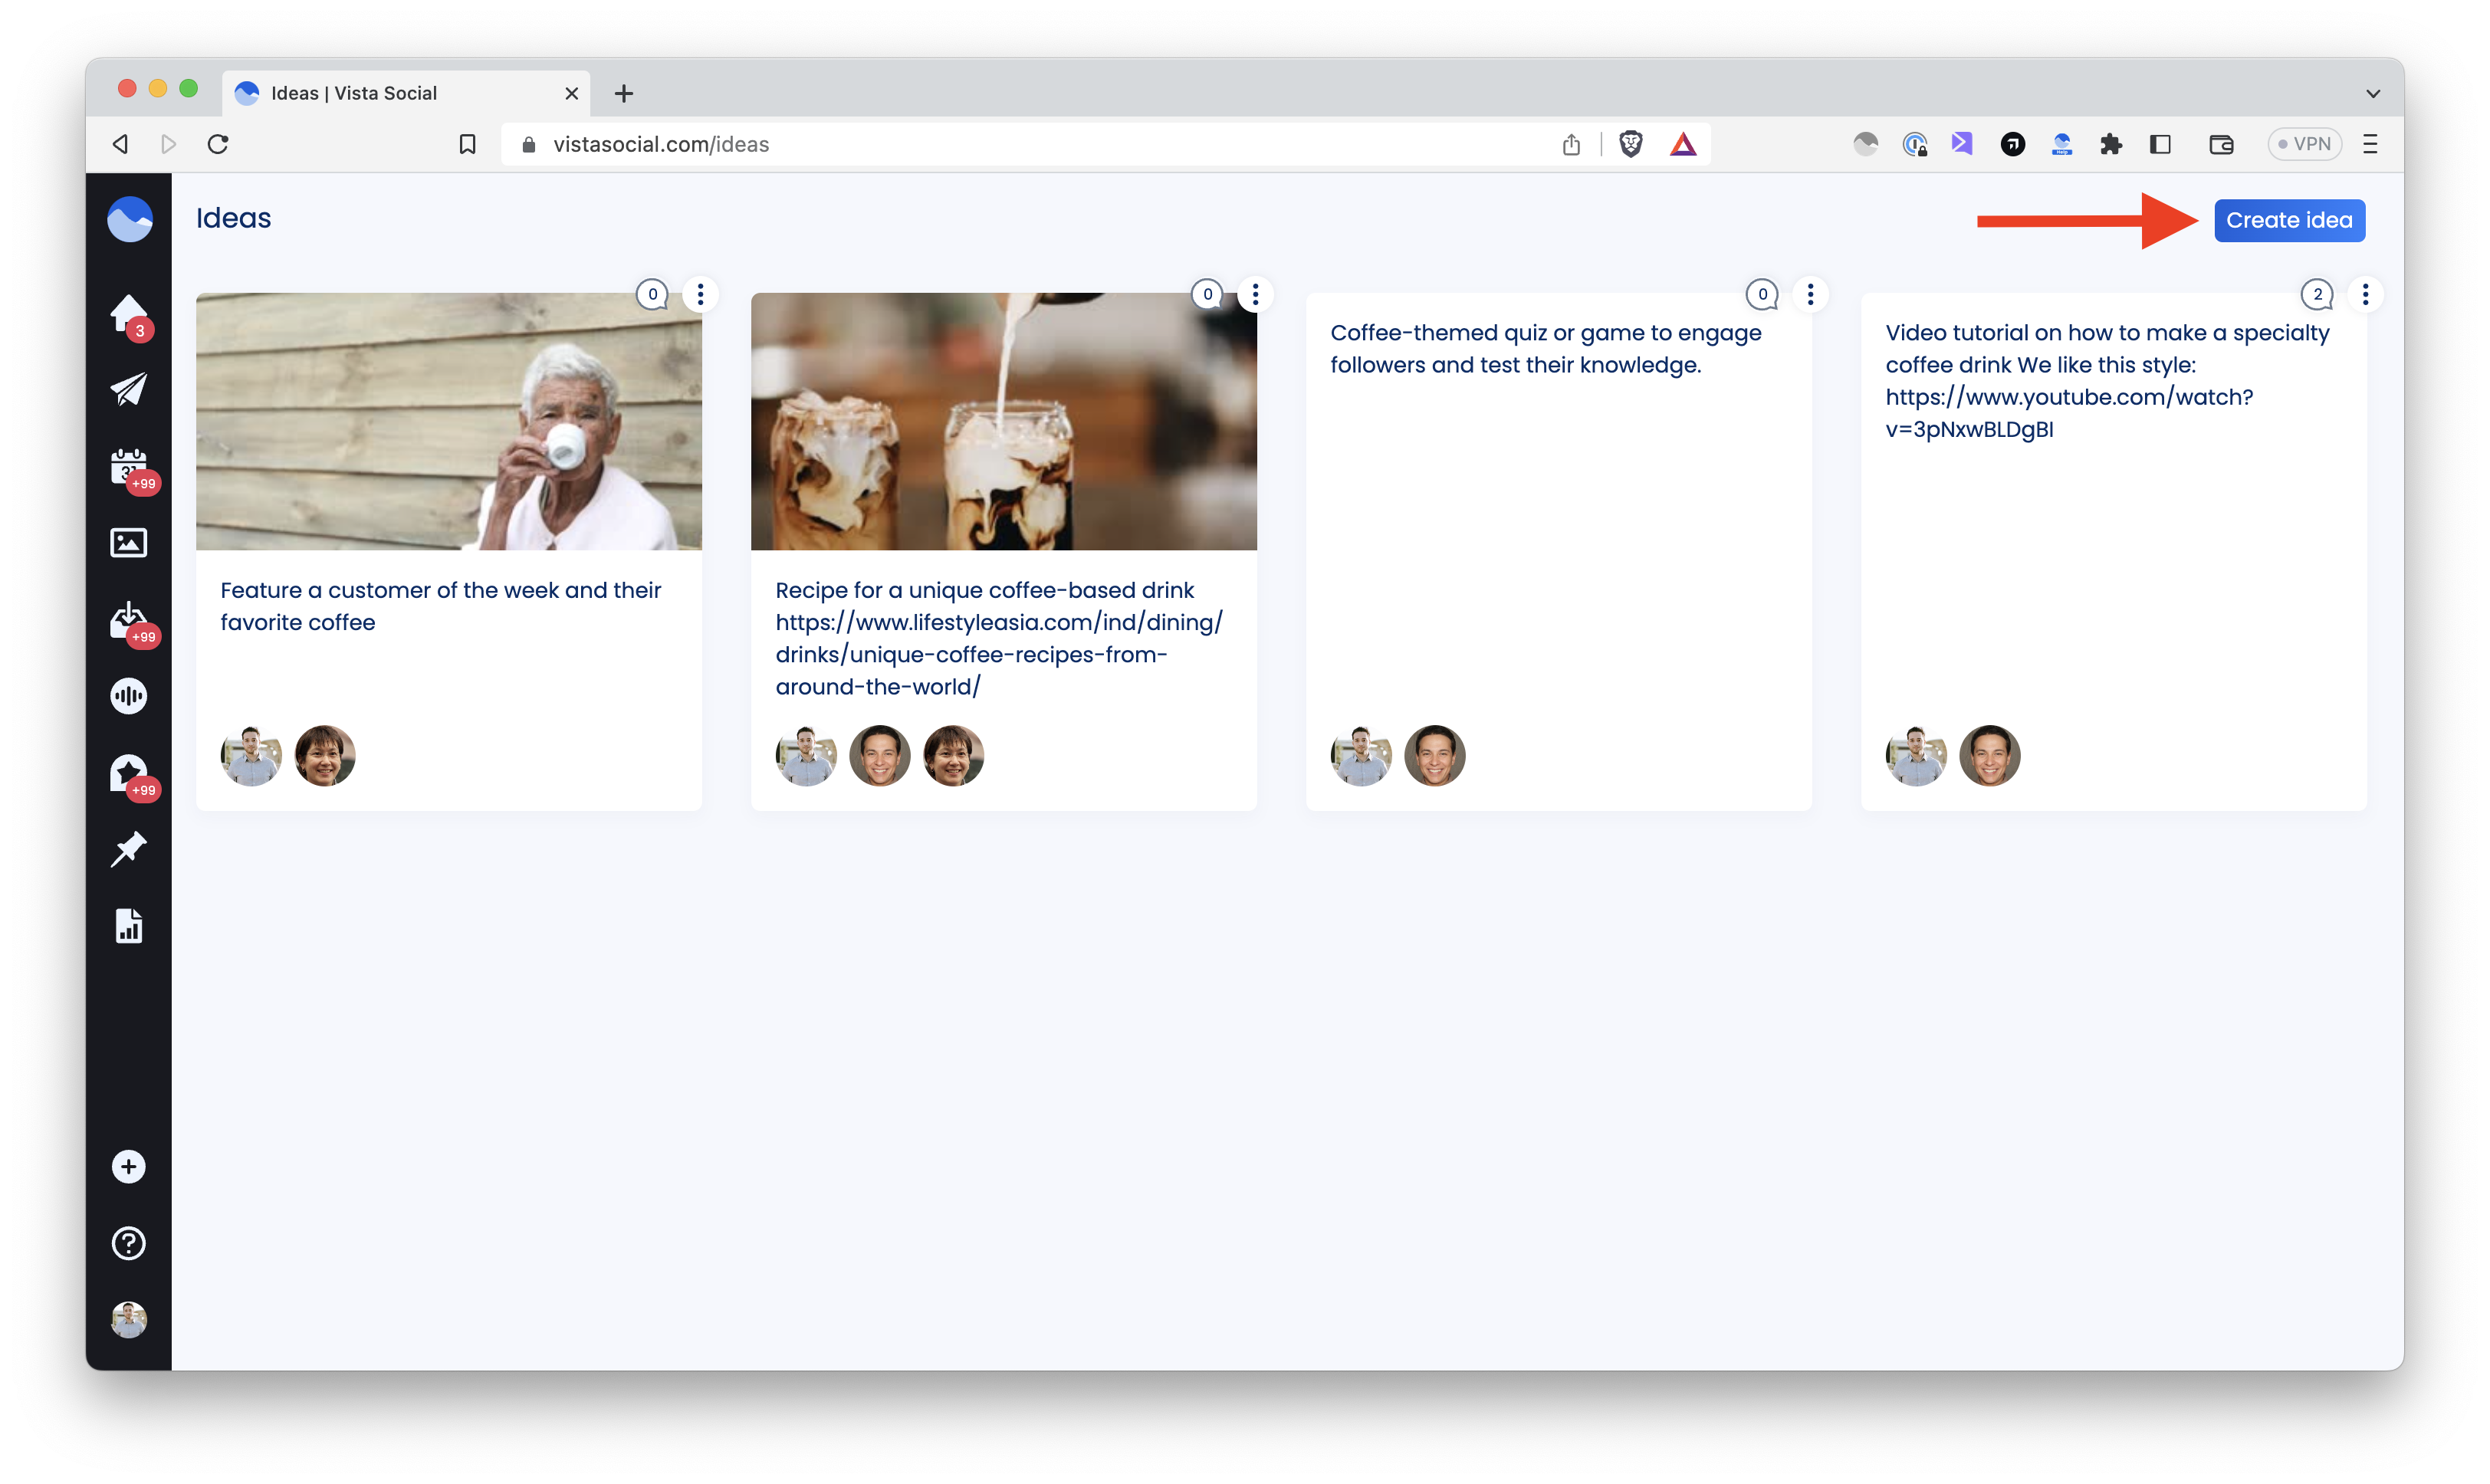The height and width of the screenshot is (1484, 2490).
Task: Close the Ideas | Vista Social tab
Action: (x=572, y=93)
